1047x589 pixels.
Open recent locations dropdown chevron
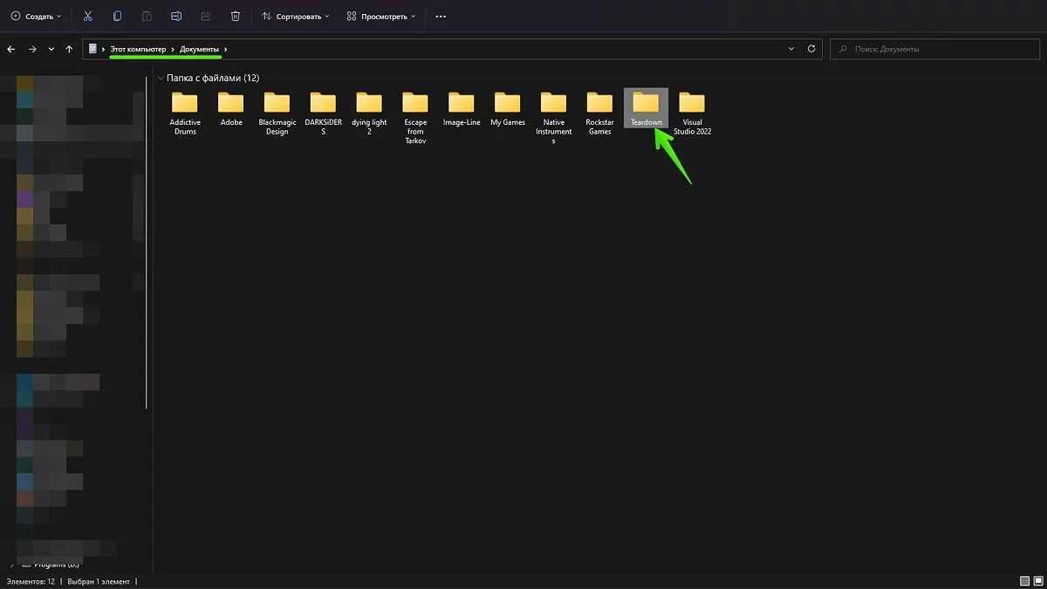click(51, 49)
